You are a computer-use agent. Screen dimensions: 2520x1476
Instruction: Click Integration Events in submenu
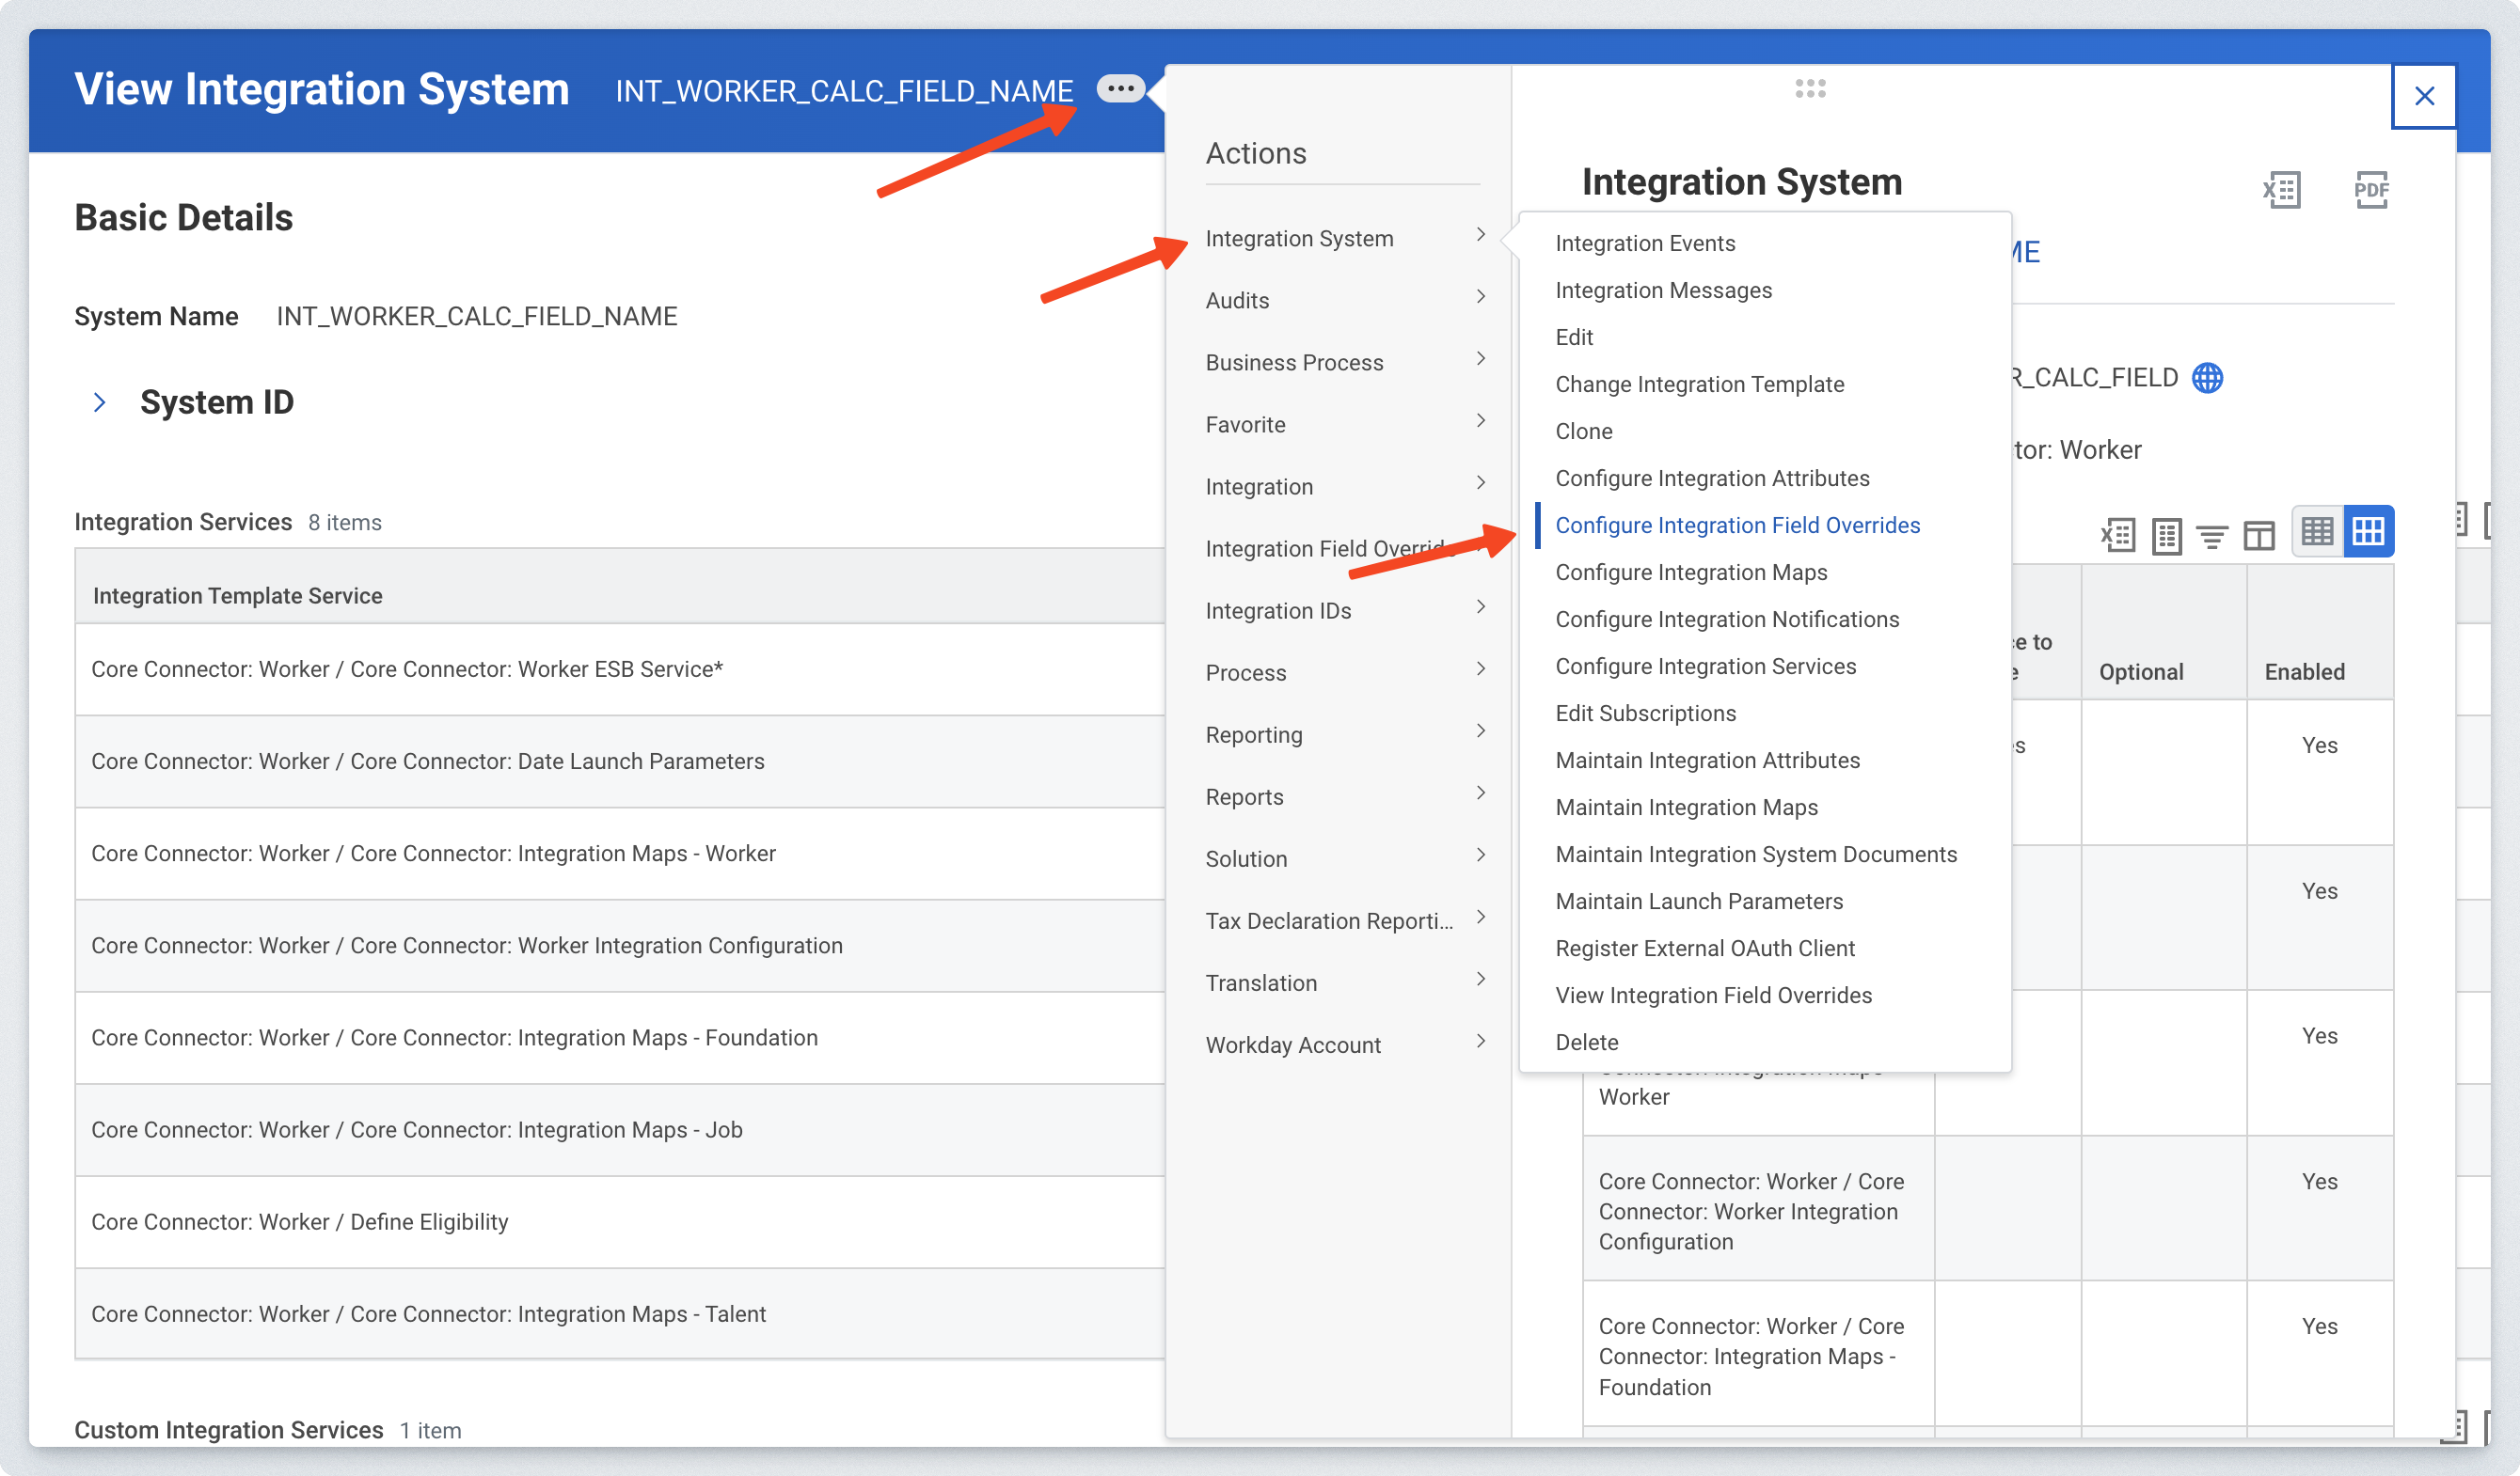point(1645,243)
